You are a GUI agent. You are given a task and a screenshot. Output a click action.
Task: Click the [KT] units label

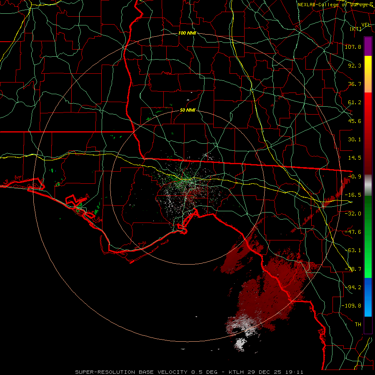click(x=356, y=29)
